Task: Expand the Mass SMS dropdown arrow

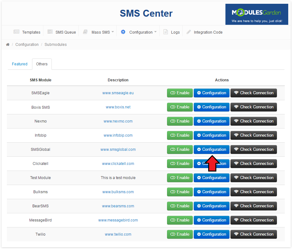Action: 113,32
